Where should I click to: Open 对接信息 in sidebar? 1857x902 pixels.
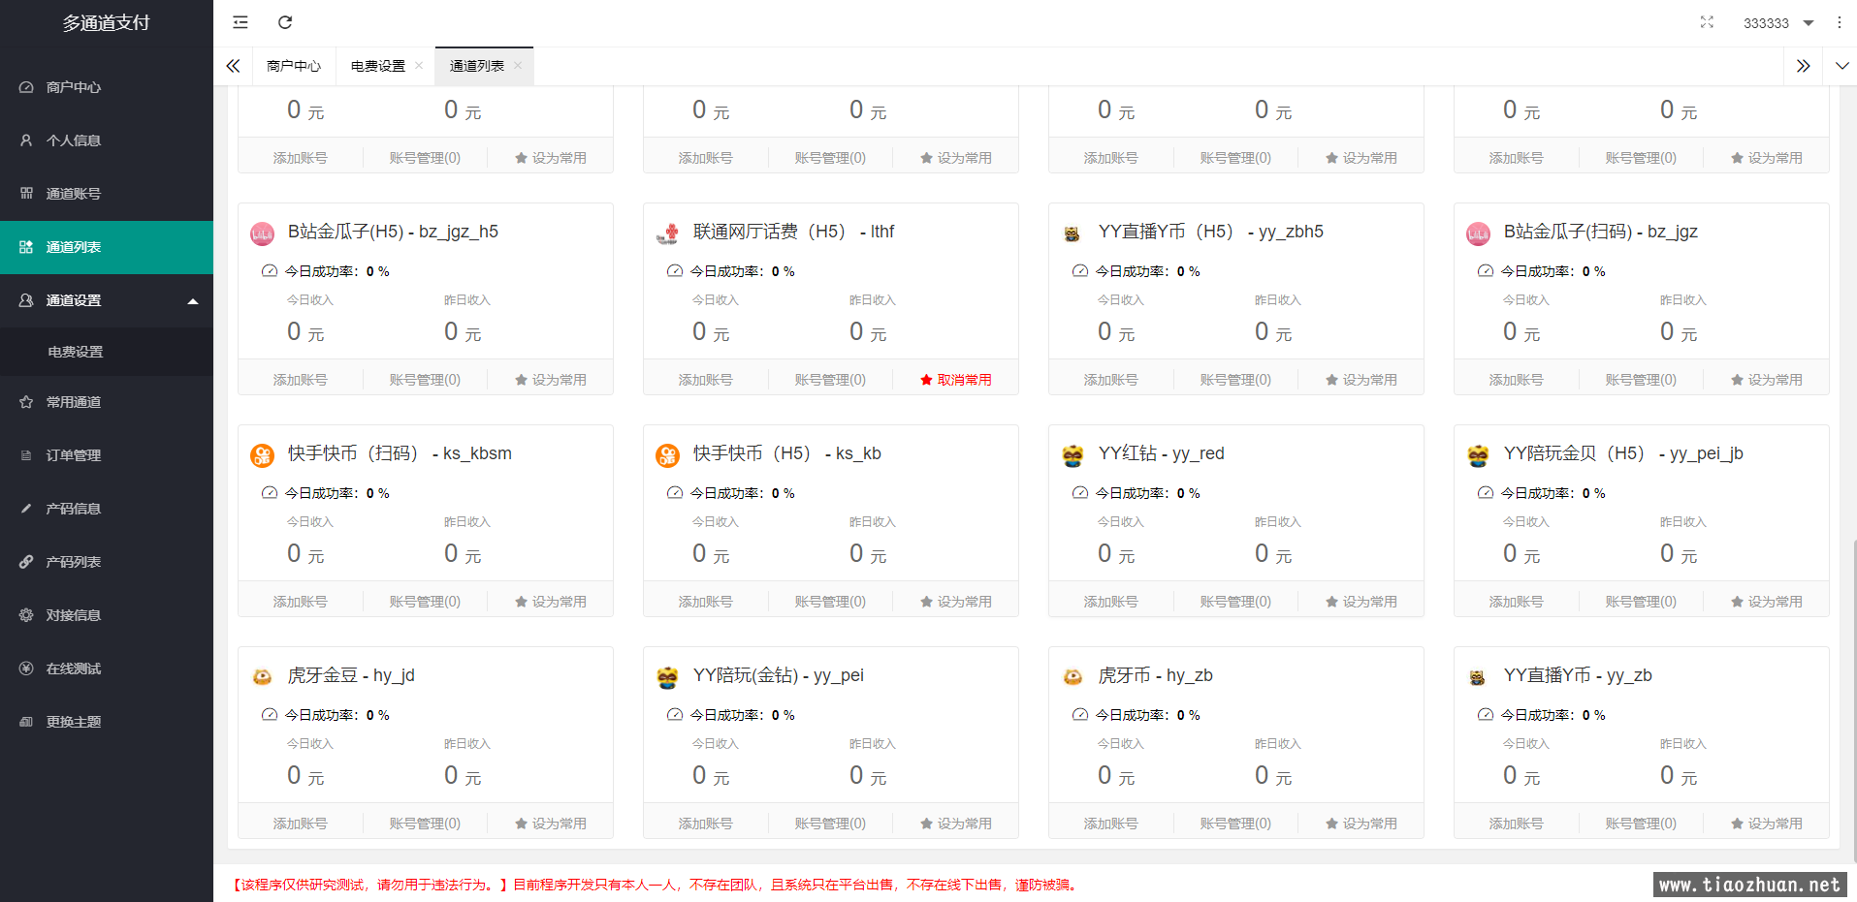pyautogui.click(x=107, y=615)
